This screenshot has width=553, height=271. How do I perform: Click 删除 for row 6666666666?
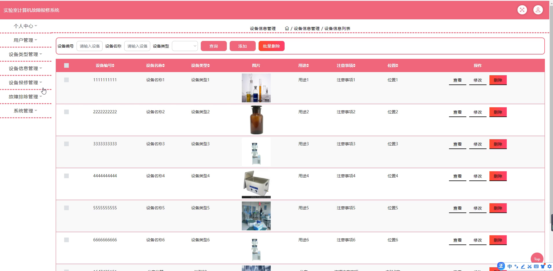[498, 240]
